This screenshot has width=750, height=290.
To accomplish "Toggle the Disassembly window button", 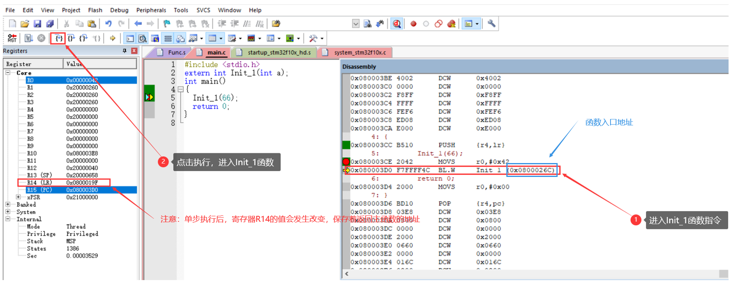I will 142,38.
